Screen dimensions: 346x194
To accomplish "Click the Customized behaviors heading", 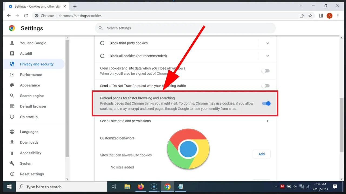I will click(117, 138).
